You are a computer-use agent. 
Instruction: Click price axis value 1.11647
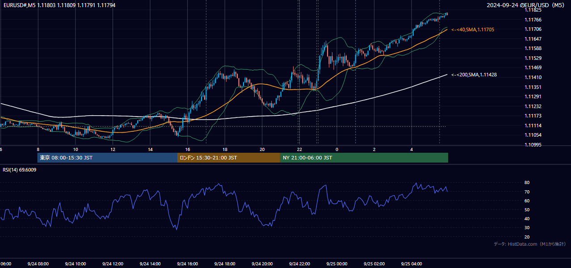[534, 39]
